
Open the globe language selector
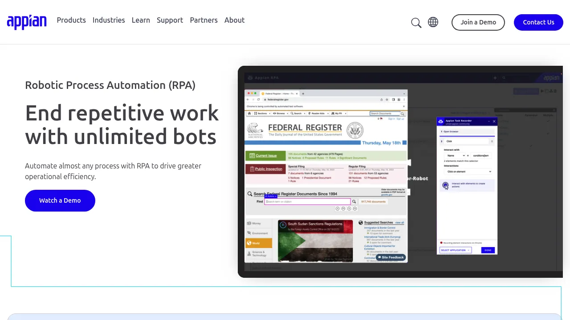click(x=433, y=22)
